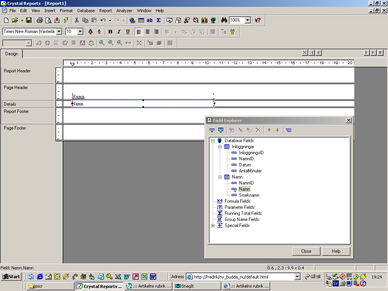Open the Insert menu
The width and height of the screenshot is (388, 291).
(50, 11)
